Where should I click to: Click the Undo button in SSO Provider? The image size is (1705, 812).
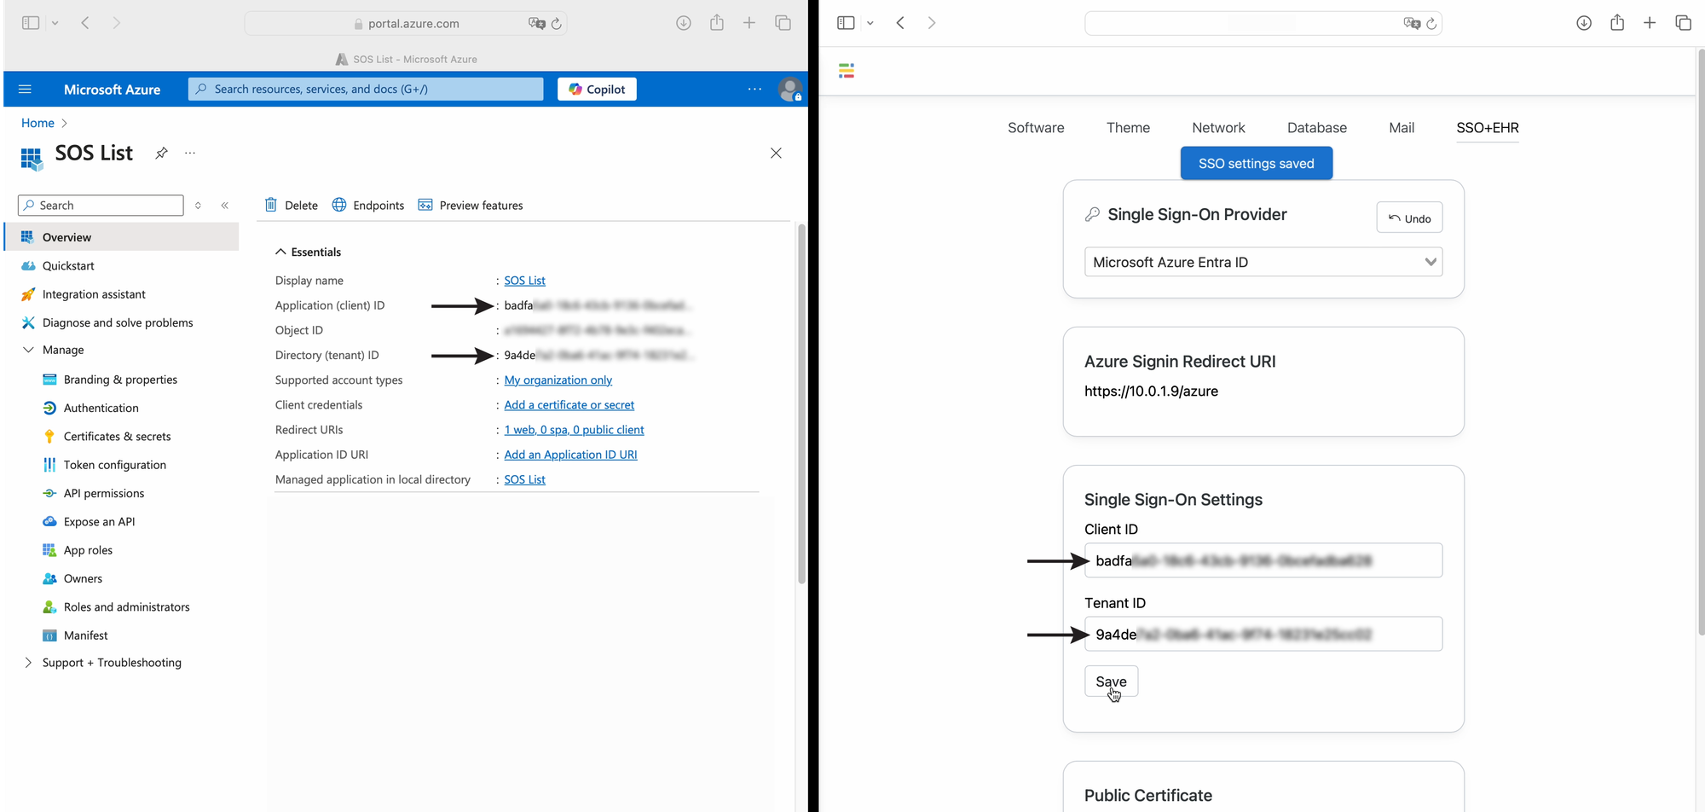pos(1409,217)
